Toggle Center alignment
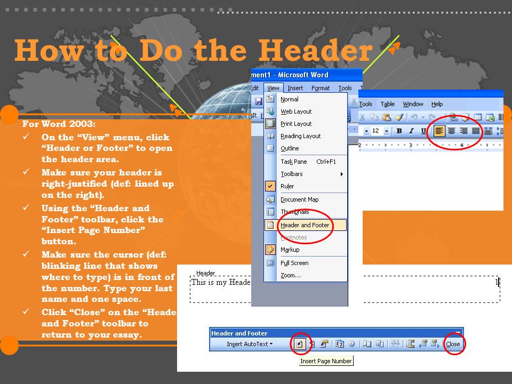 point(452,131)
